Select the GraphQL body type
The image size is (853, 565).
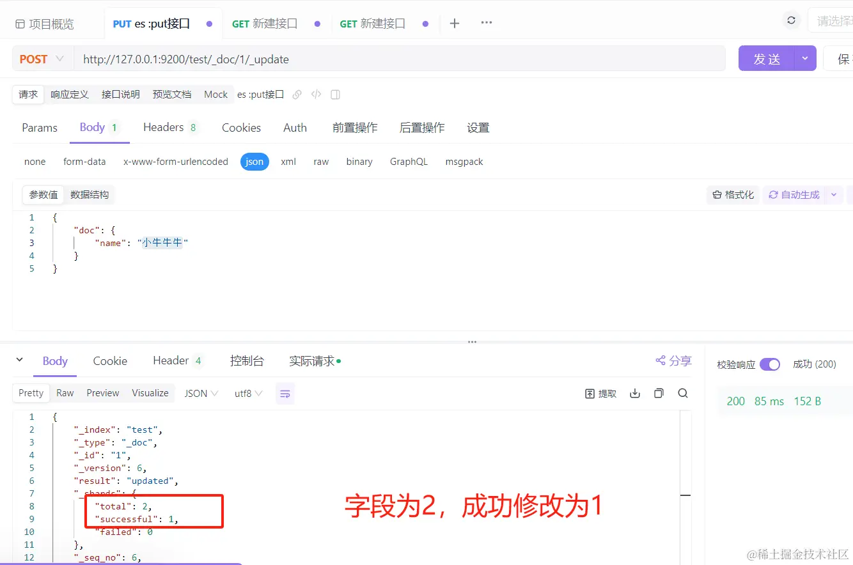[409, 162]
